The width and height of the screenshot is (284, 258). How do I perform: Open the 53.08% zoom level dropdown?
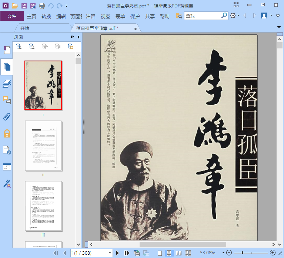pos(223,252)
